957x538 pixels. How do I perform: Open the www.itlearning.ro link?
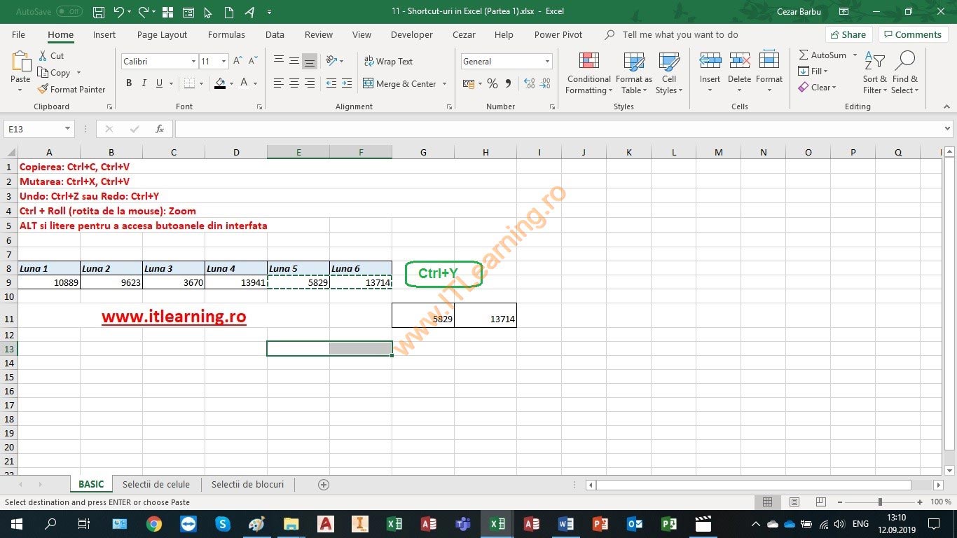click(x=174, y=317)
